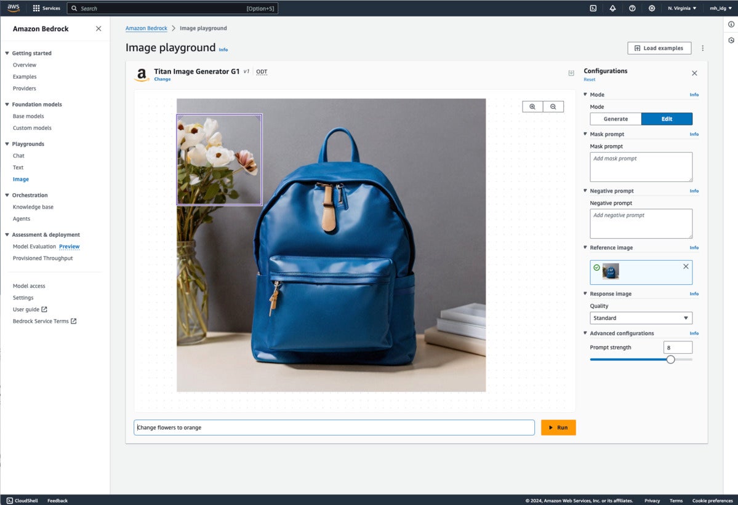738x505 pixels.
Task: Open Info next to Image playground title
Action: (x=223, y=49)
